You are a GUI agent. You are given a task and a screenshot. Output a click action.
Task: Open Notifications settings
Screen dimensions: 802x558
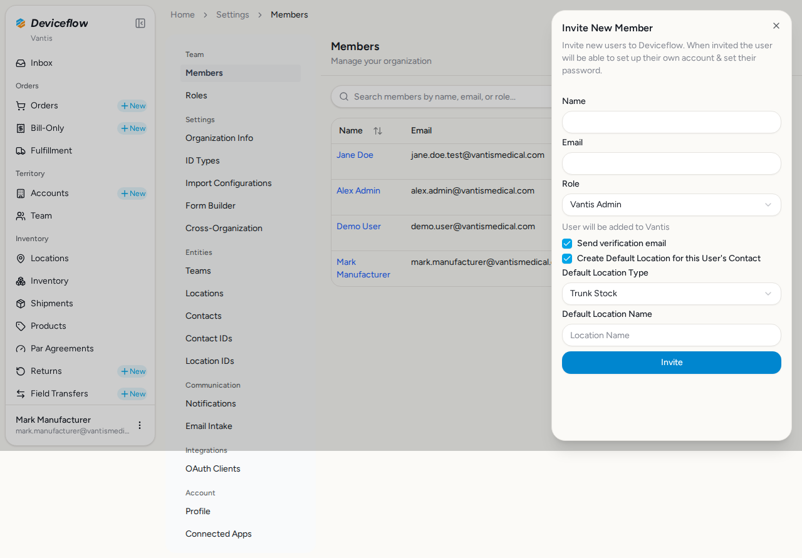coord(241,404)
